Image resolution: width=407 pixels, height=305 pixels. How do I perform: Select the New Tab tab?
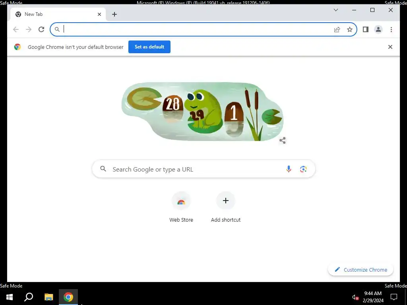point(58,14)
